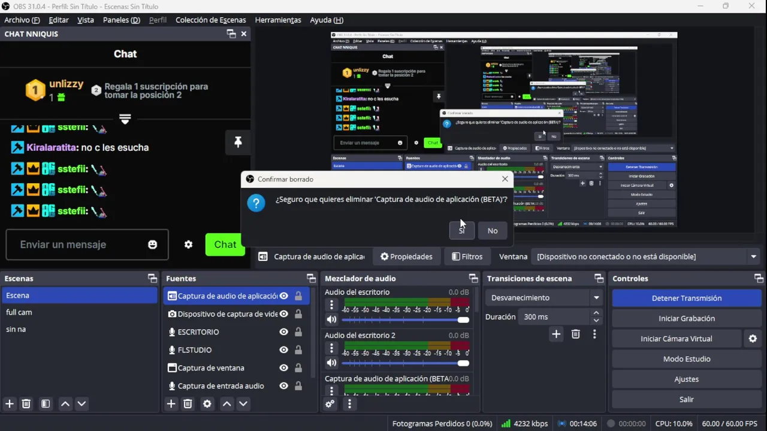Close the Confirmar borrado dialog with X

pyautogui.click(x=505, y=179)
